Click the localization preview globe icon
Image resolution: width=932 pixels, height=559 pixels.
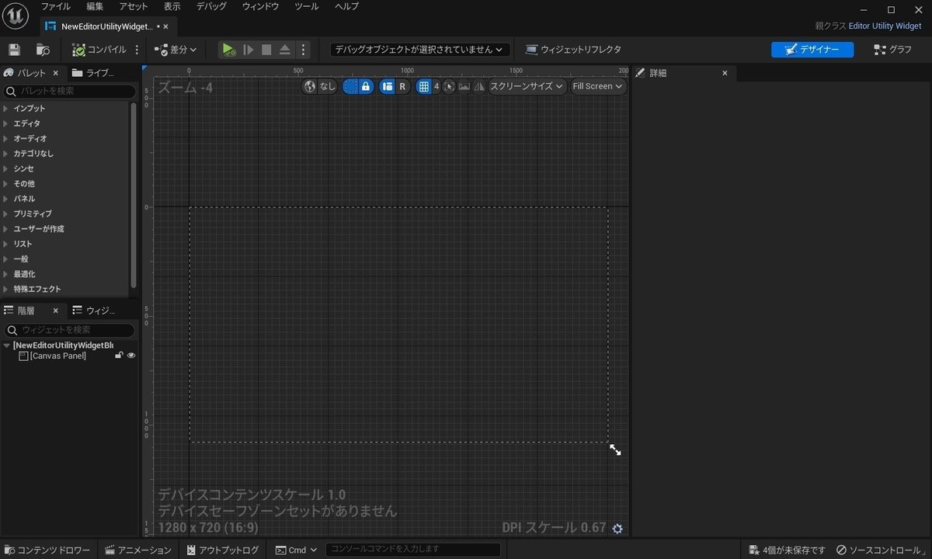[309, 86]
